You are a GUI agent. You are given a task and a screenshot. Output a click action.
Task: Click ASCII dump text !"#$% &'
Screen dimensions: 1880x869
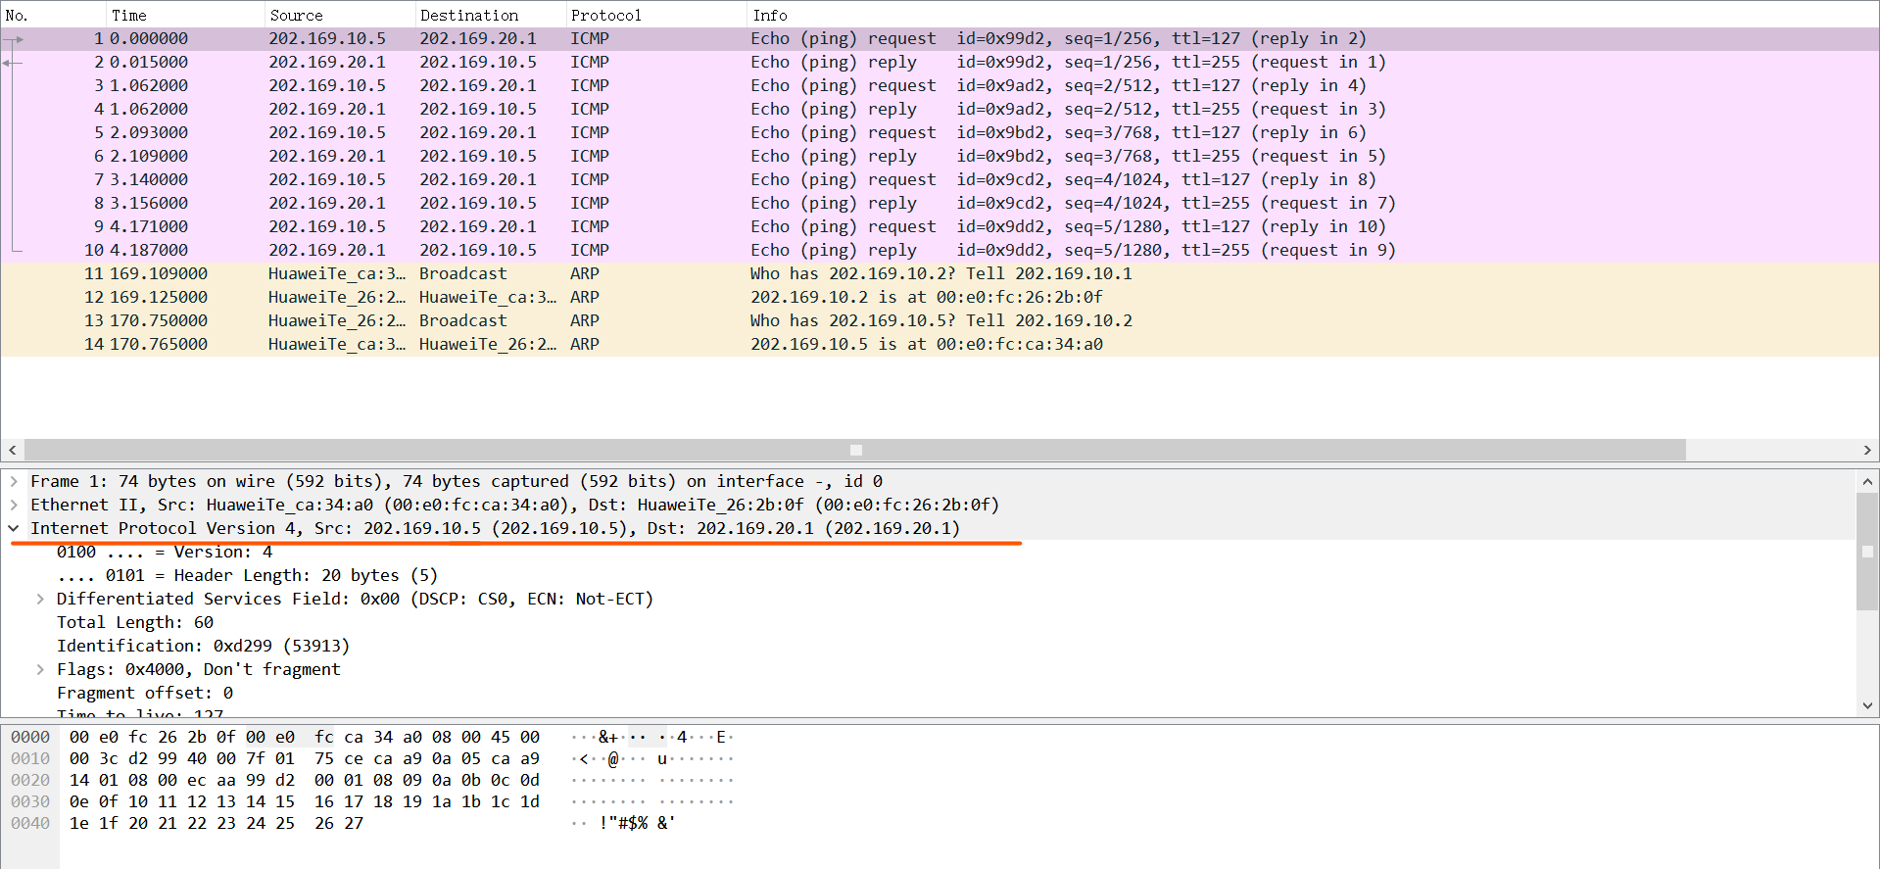(x=637, y=823)
